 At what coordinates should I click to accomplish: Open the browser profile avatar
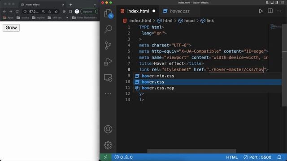(77, 12)
